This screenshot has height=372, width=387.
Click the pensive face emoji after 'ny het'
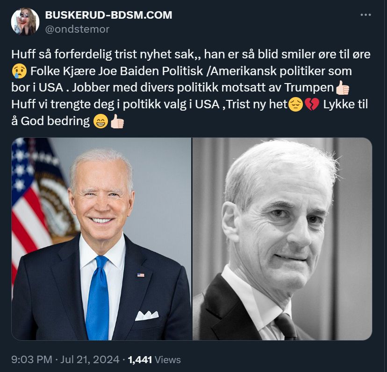[296, 105]
